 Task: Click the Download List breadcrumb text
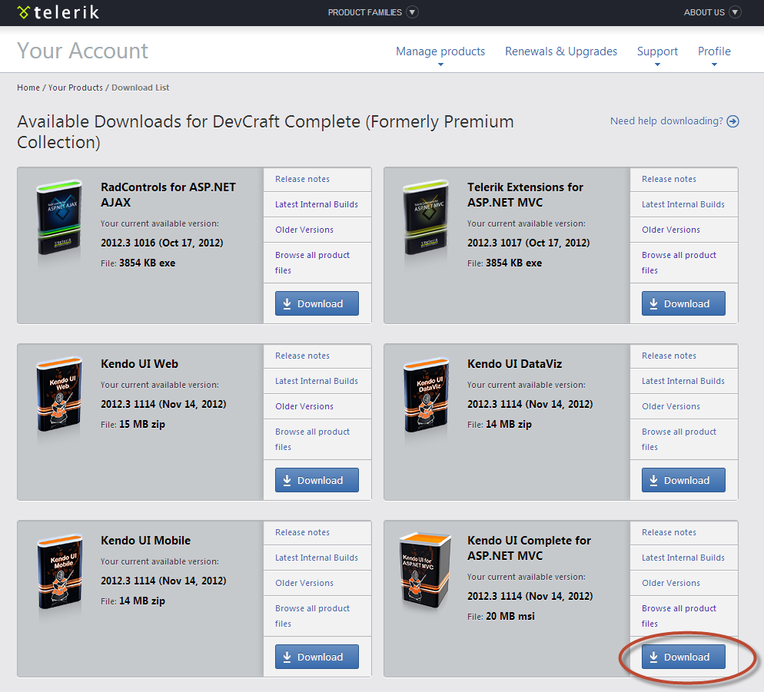pos(141,88)
